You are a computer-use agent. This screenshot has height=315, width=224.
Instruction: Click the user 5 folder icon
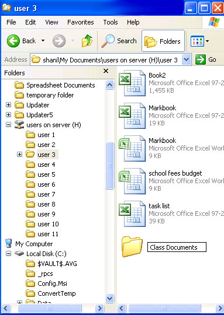coord(30,174)
